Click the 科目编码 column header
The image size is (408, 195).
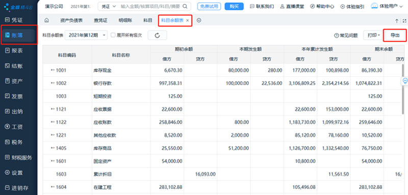[x=67, y=55]
